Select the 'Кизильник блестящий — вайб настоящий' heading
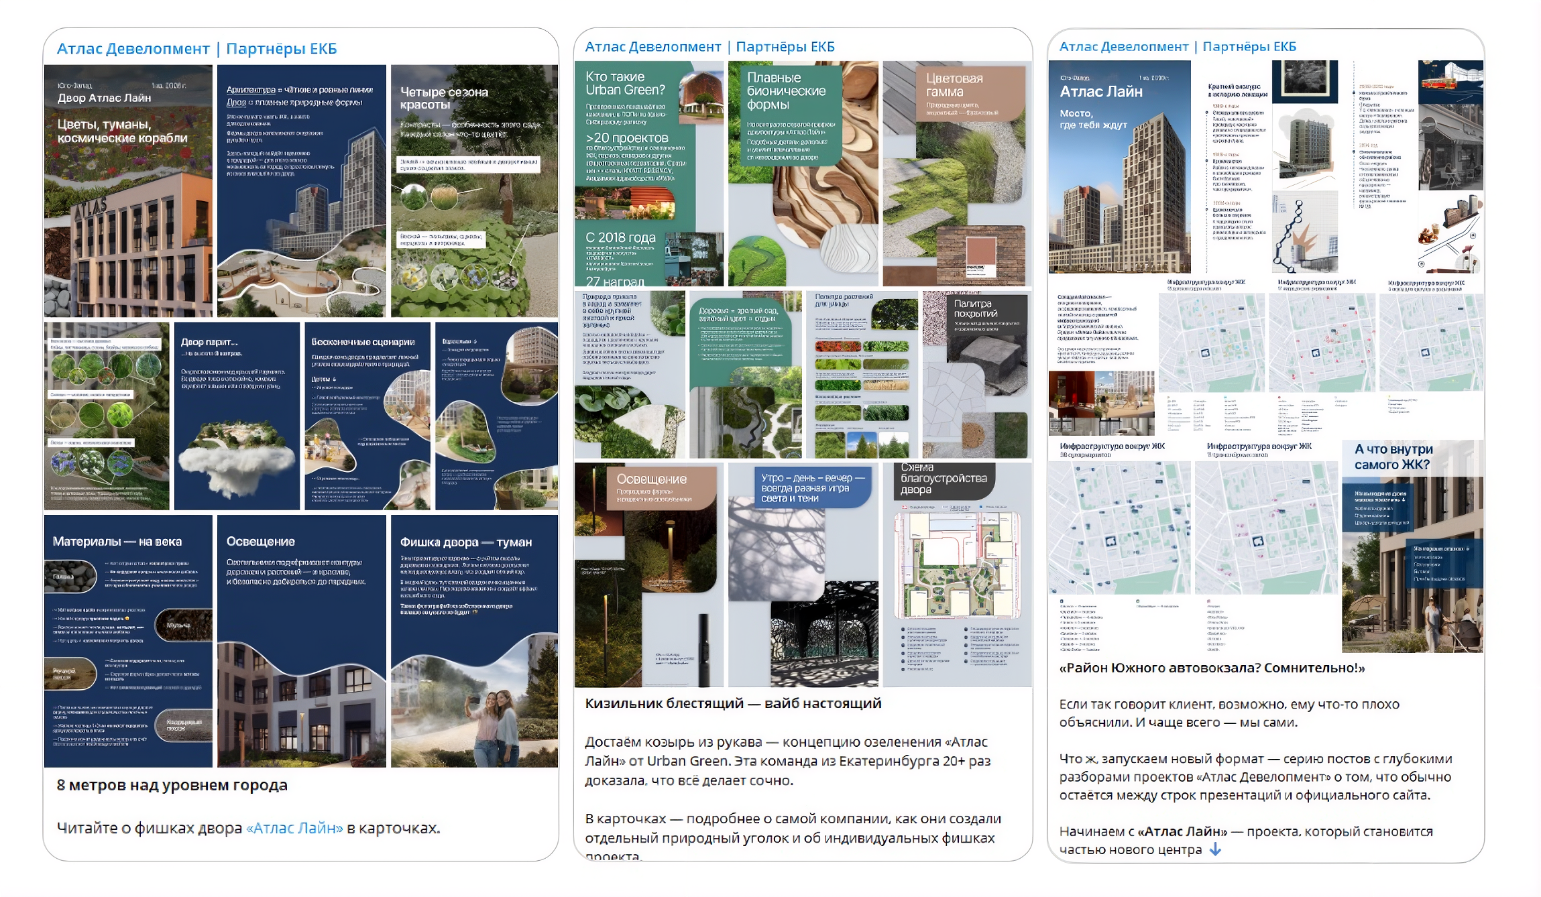This screenshot has width=1541, height=897. [x=733, y=703]
